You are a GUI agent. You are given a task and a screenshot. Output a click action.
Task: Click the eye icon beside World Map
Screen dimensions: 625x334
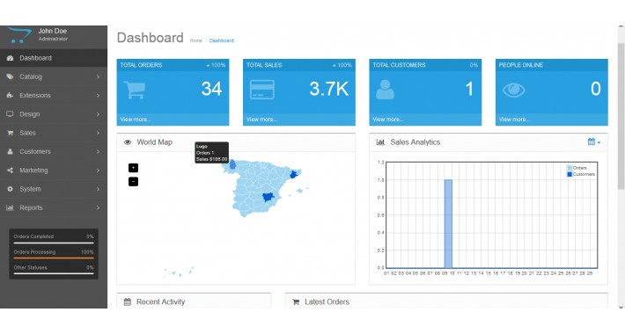(128, 142)
